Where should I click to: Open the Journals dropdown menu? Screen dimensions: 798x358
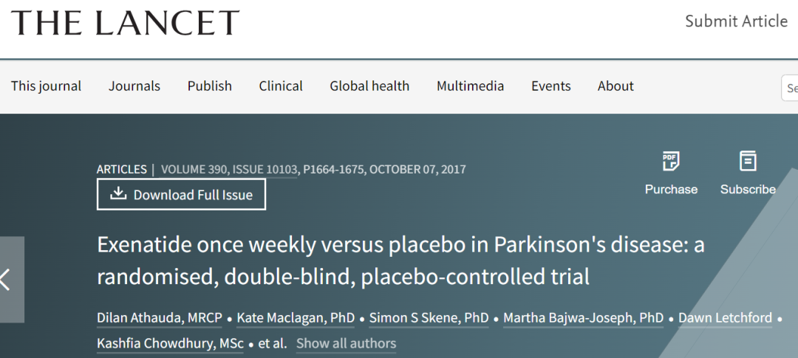pos(134,86)
